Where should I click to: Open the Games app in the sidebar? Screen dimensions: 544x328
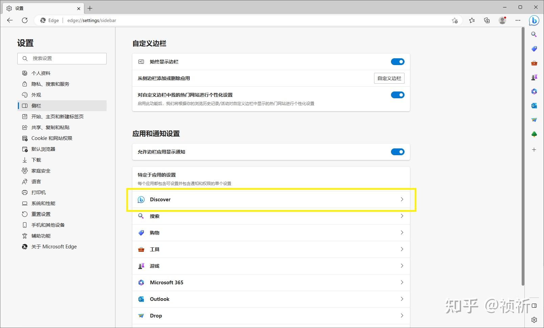[x=534, y=77]
